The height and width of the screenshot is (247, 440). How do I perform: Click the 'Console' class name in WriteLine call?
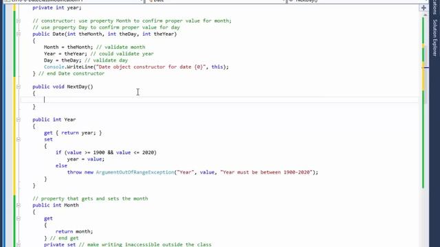pyautogui.click(x=54, y=67)
